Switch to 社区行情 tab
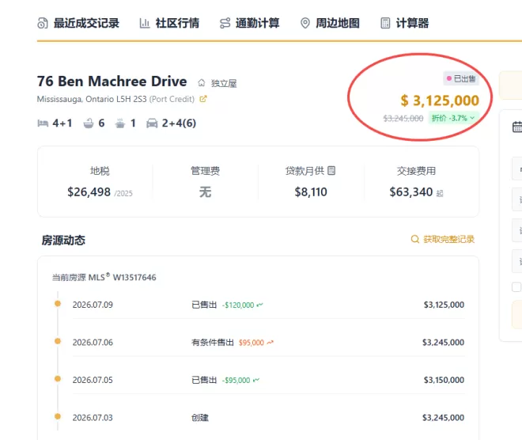 tap(169, 23)
